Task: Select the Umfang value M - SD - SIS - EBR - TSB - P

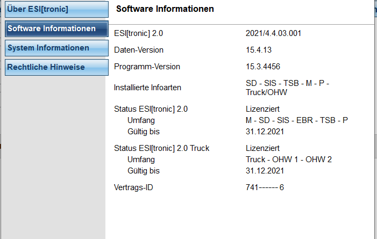Action: (x=297, y=120)
